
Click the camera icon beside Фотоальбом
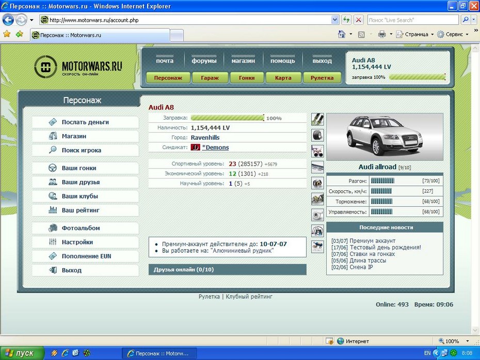click(x=53, y=227)
